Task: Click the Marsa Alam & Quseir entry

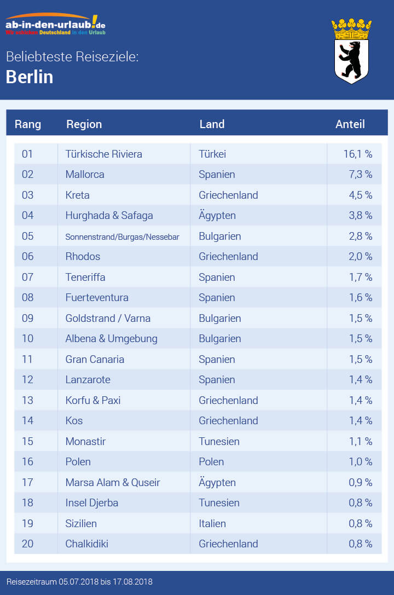Action: point(113,482)
